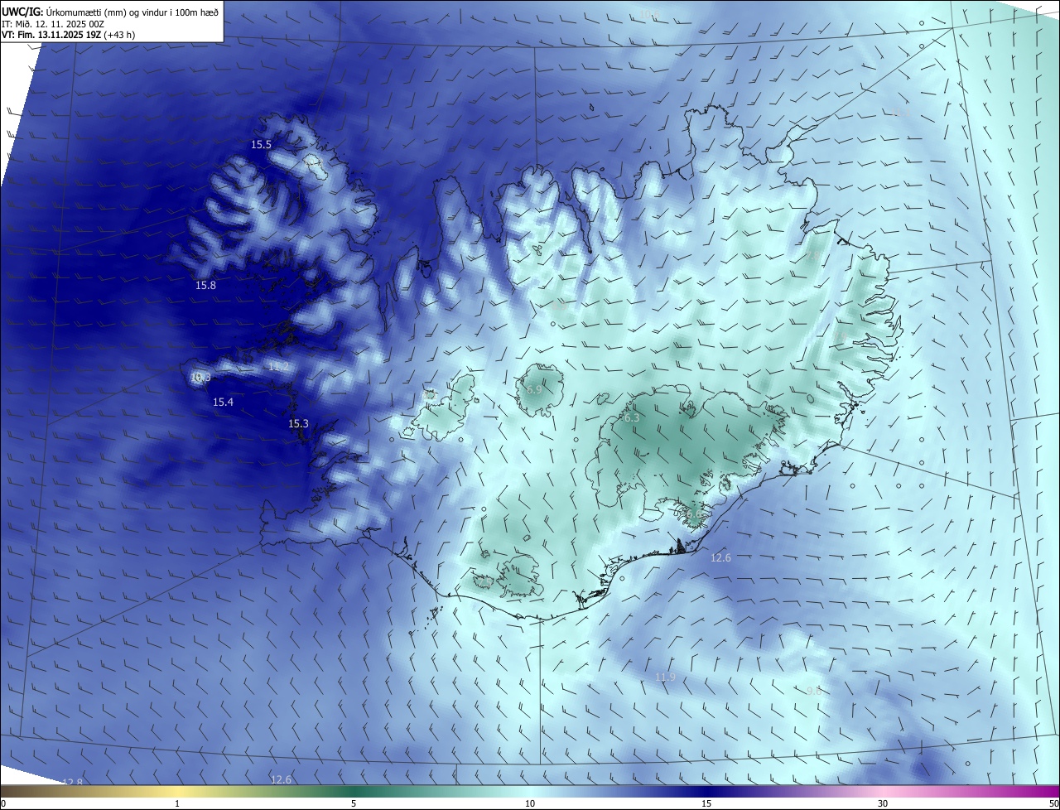
Task: Select the 6.9 value on Hofsjökull glacier
Action: point(534,389)
